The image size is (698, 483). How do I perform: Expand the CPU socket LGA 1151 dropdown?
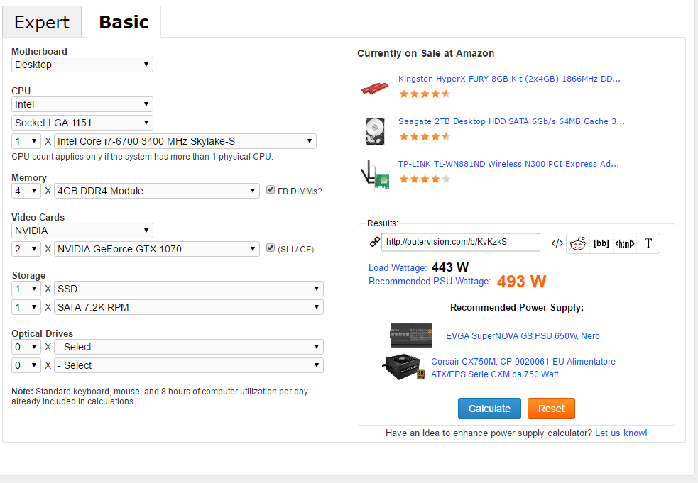coord(82,123)
